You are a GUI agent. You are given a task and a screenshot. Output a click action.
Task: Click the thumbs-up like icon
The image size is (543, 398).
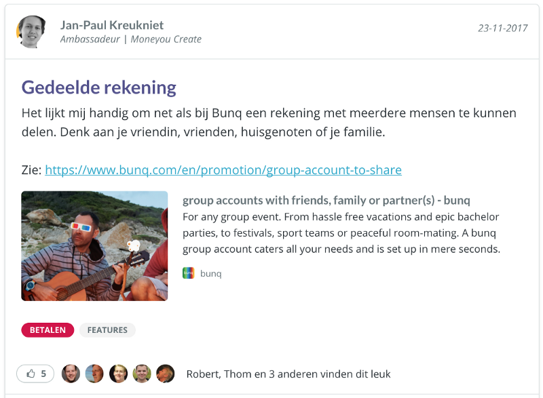pyautogui.click(x=31, y=374)
